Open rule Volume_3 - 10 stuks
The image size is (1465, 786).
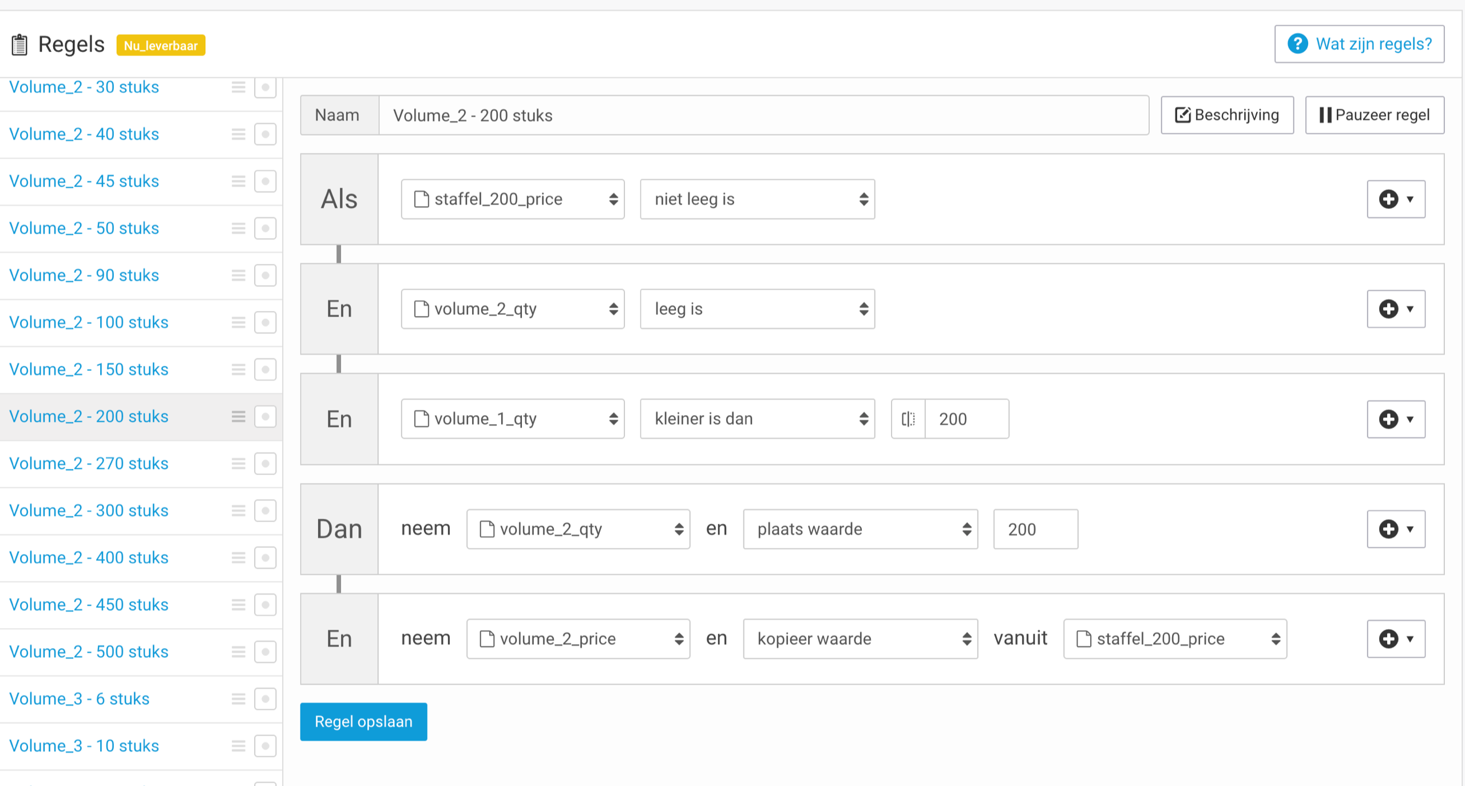(84, 745)
